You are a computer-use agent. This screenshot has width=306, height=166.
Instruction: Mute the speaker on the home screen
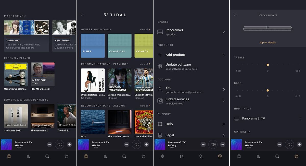click(60, 145)
